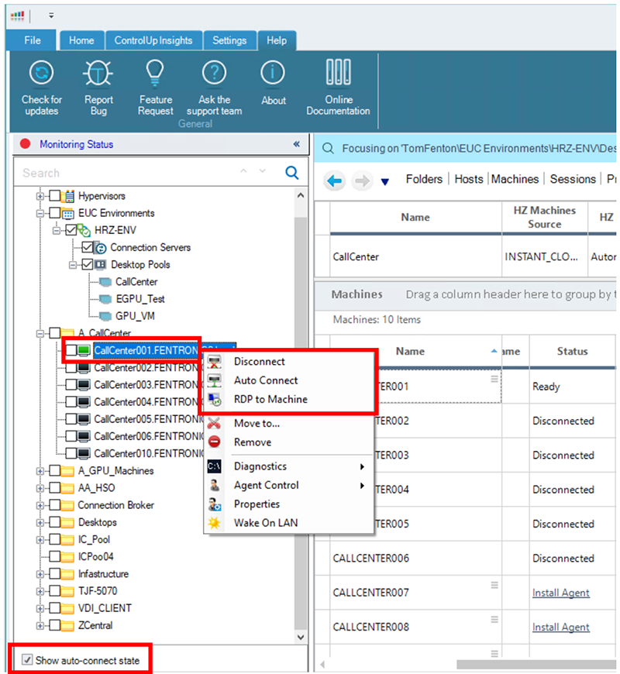The height and width of the screenshot is (674, 620).
Task: Open ControlUp Insights tab
Action: [x=153, y=40]
